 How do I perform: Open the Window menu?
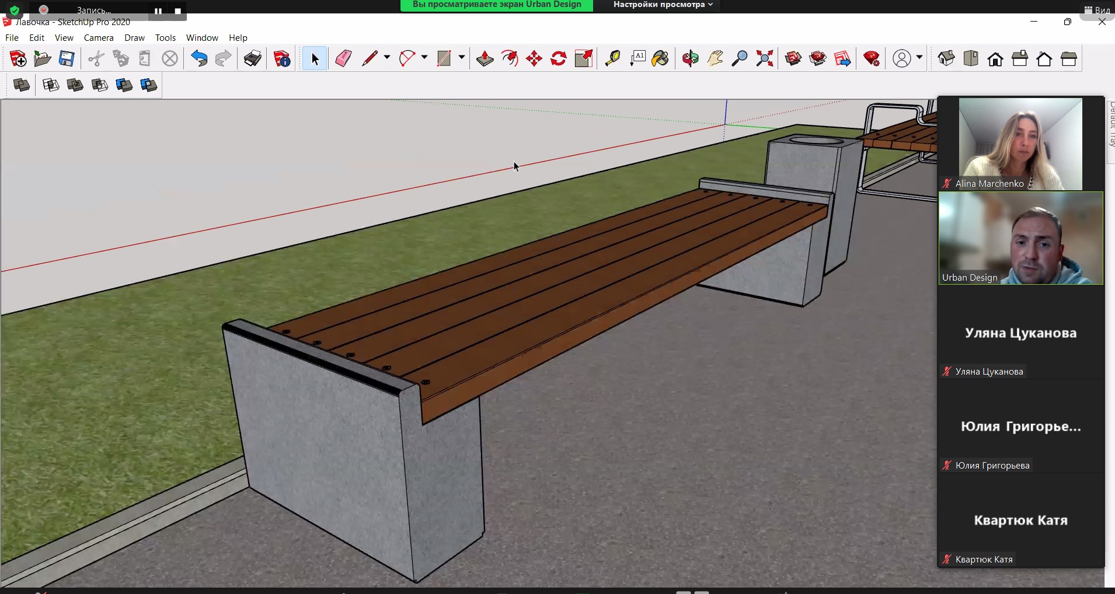pyautogui.click(x=202, y=37)
